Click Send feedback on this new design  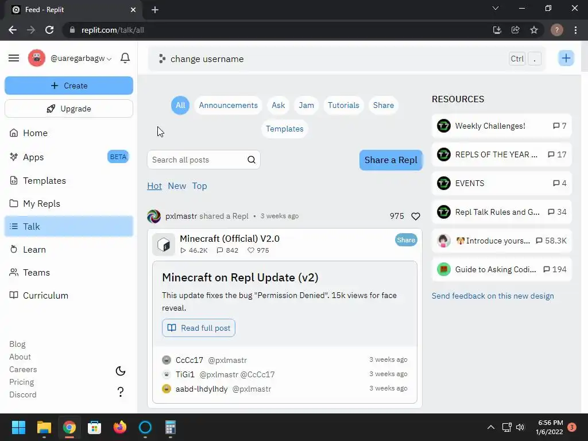tap(493, 296)
